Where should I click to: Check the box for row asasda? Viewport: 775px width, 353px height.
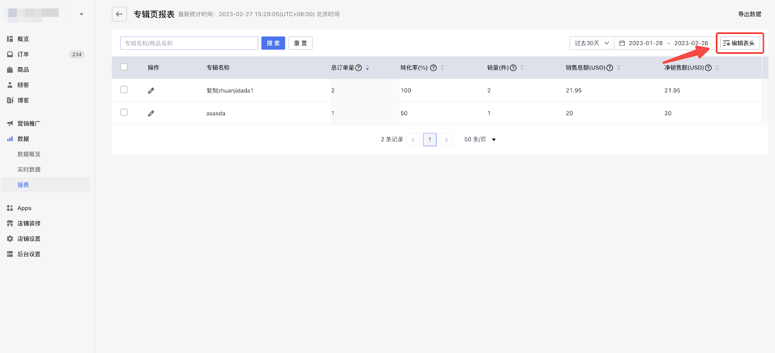[x=124, y=112]
